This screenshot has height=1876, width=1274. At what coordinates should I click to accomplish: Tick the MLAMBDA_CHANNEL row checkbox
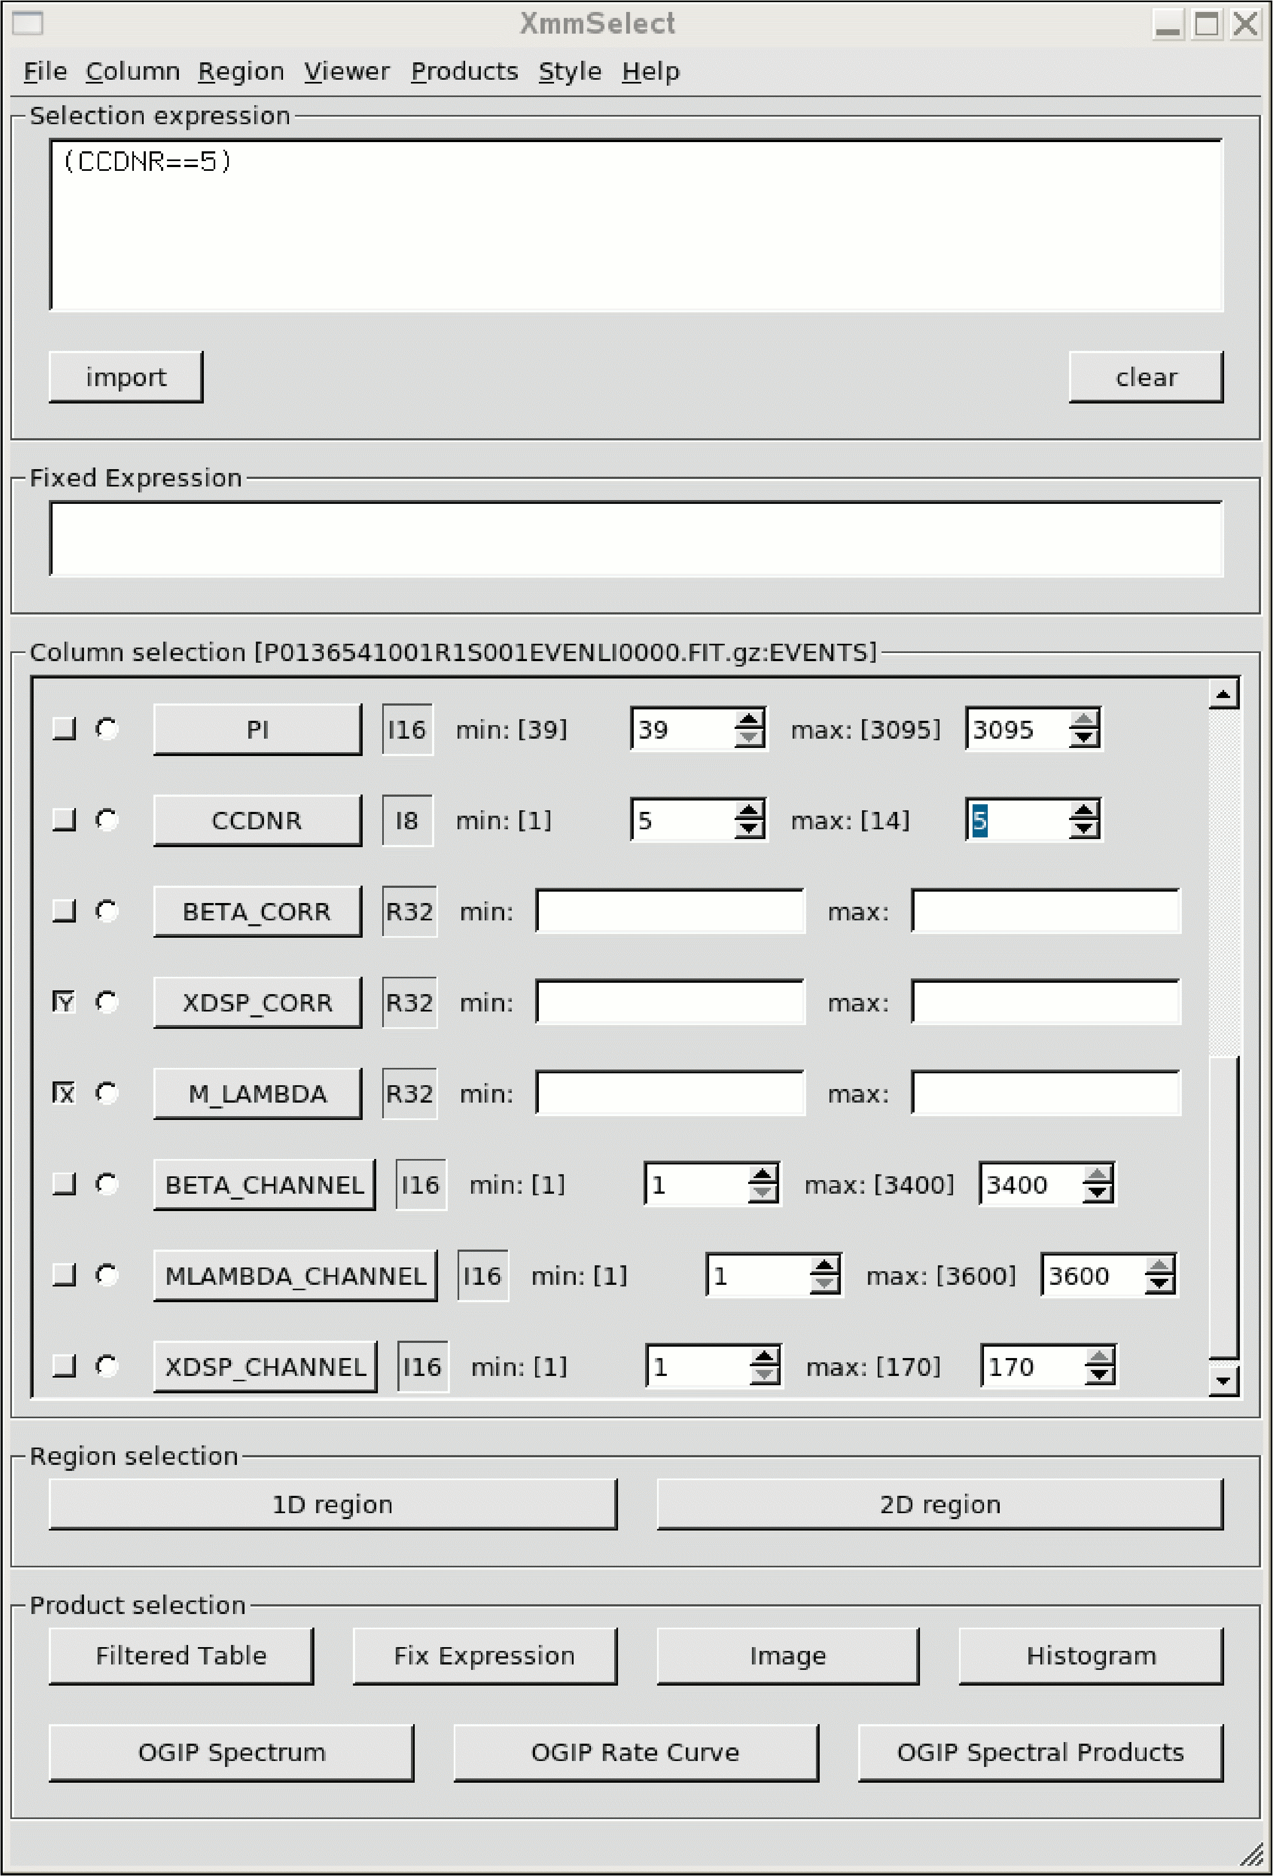coord(64,1276)
